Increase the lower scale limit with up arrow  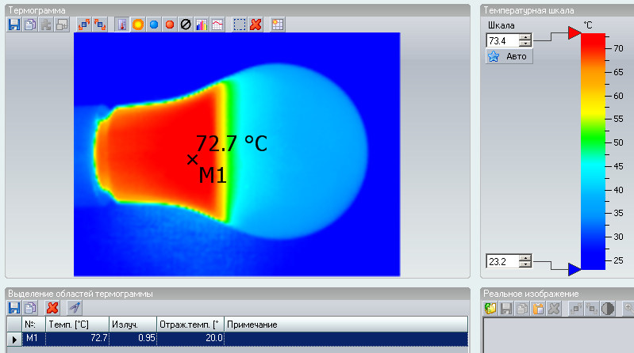525,258
